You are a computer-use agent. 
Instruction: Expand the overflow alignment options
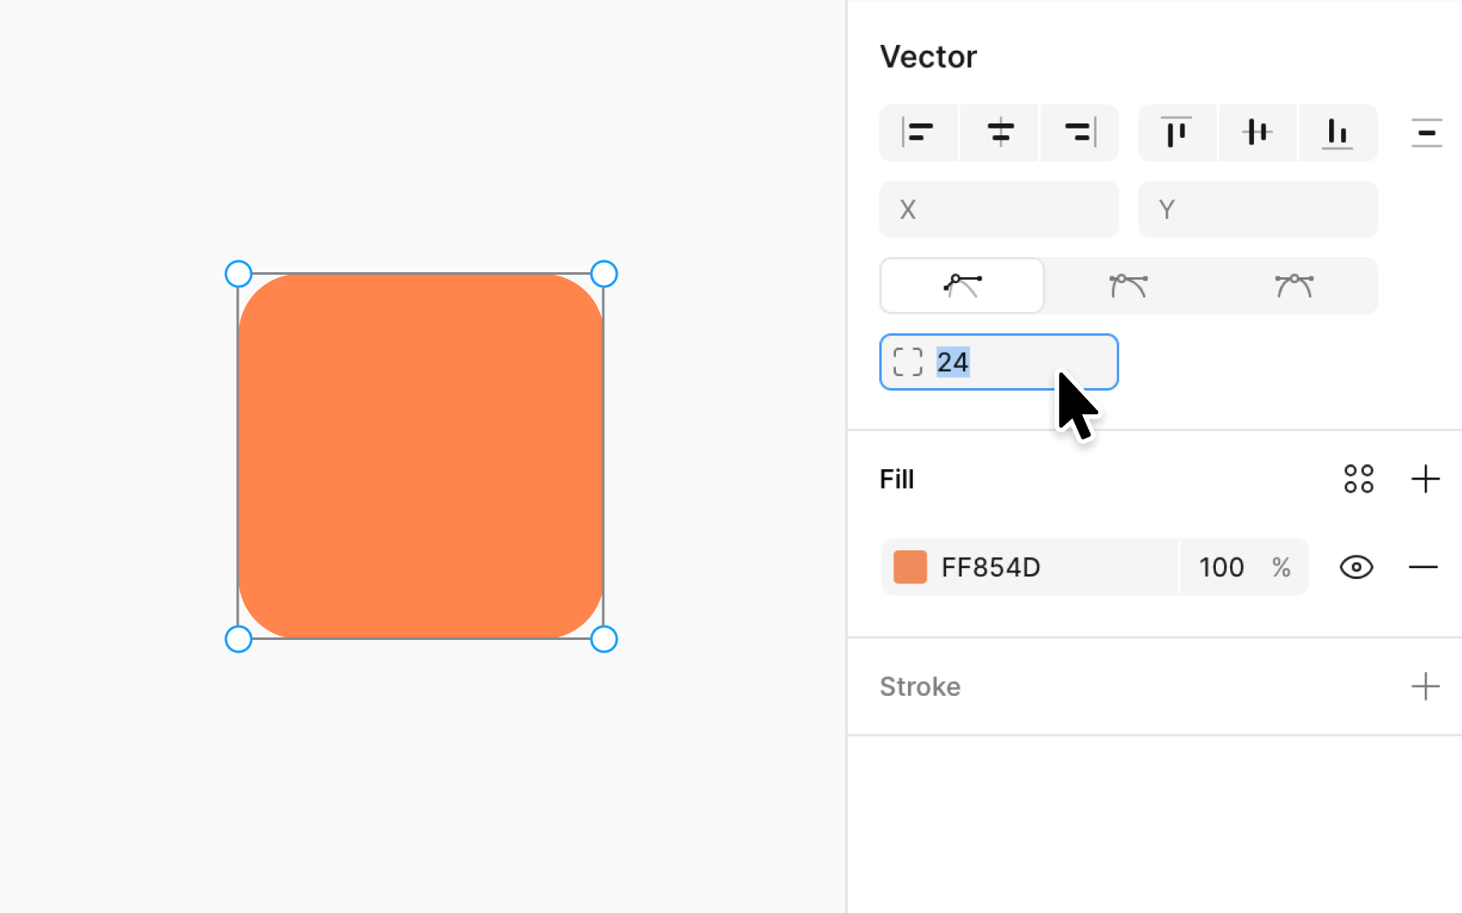pos(1426,133)
